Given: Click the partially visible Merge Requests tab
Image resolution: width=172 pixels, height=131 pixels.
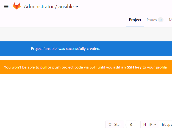Looking at the screenshot, I should [x=170, y=20].
